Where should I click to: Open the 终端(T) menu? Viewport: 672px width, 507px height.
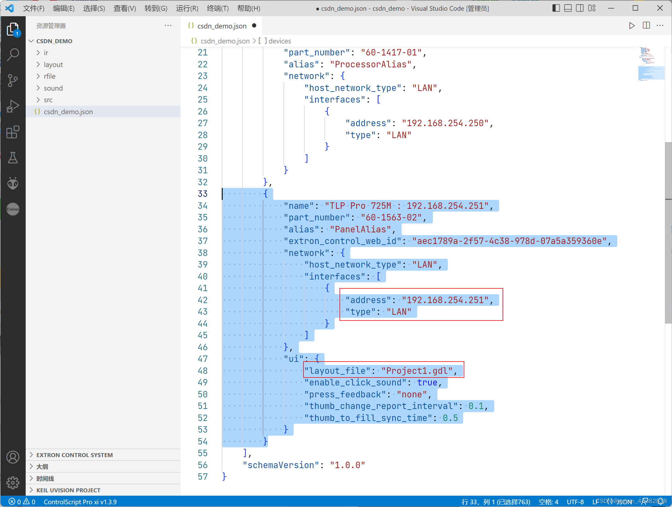tap(217, 8)
